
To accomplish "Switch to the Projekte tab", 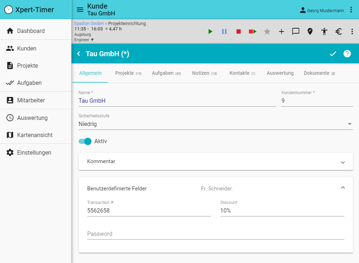I will pyautogui.click(x=128, y=73).
